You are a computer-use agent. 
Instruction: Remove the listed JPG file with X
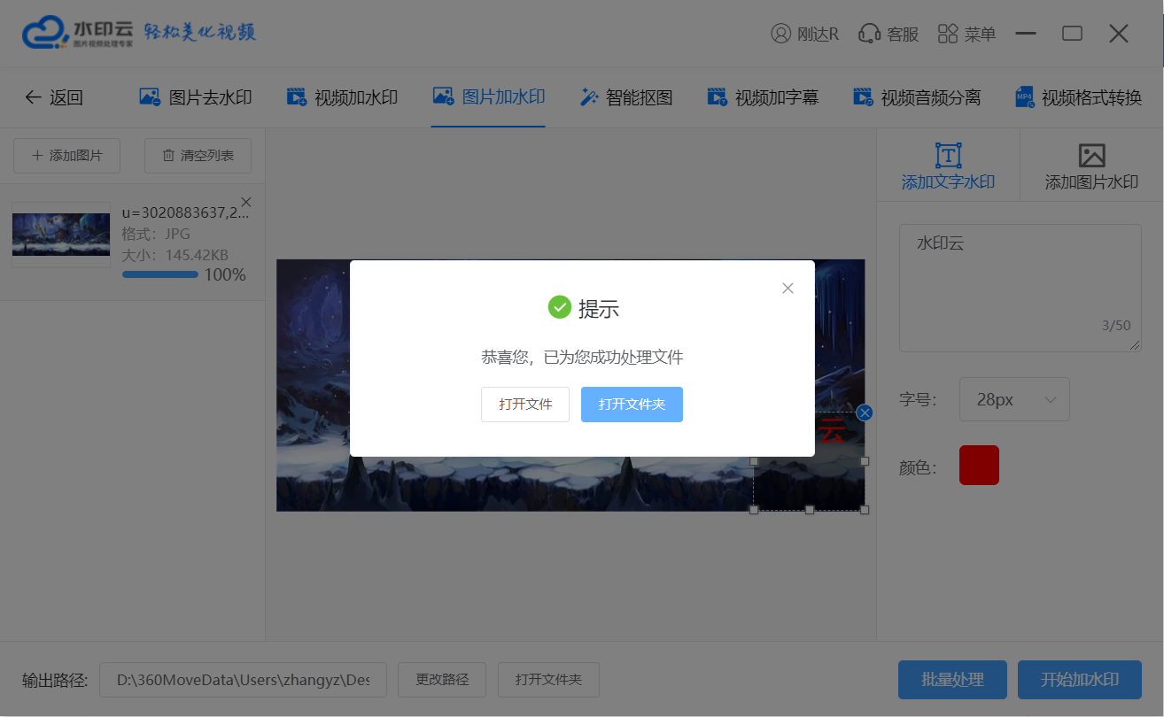click(246, 202)
